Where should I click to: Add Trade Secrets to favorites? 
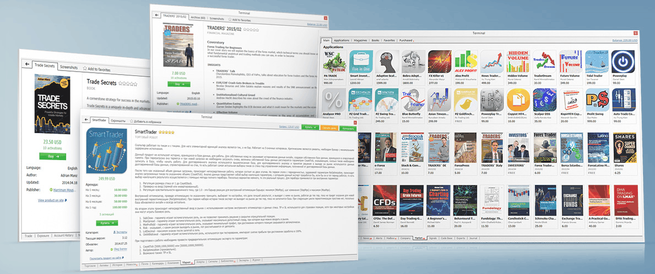[97, 69]
